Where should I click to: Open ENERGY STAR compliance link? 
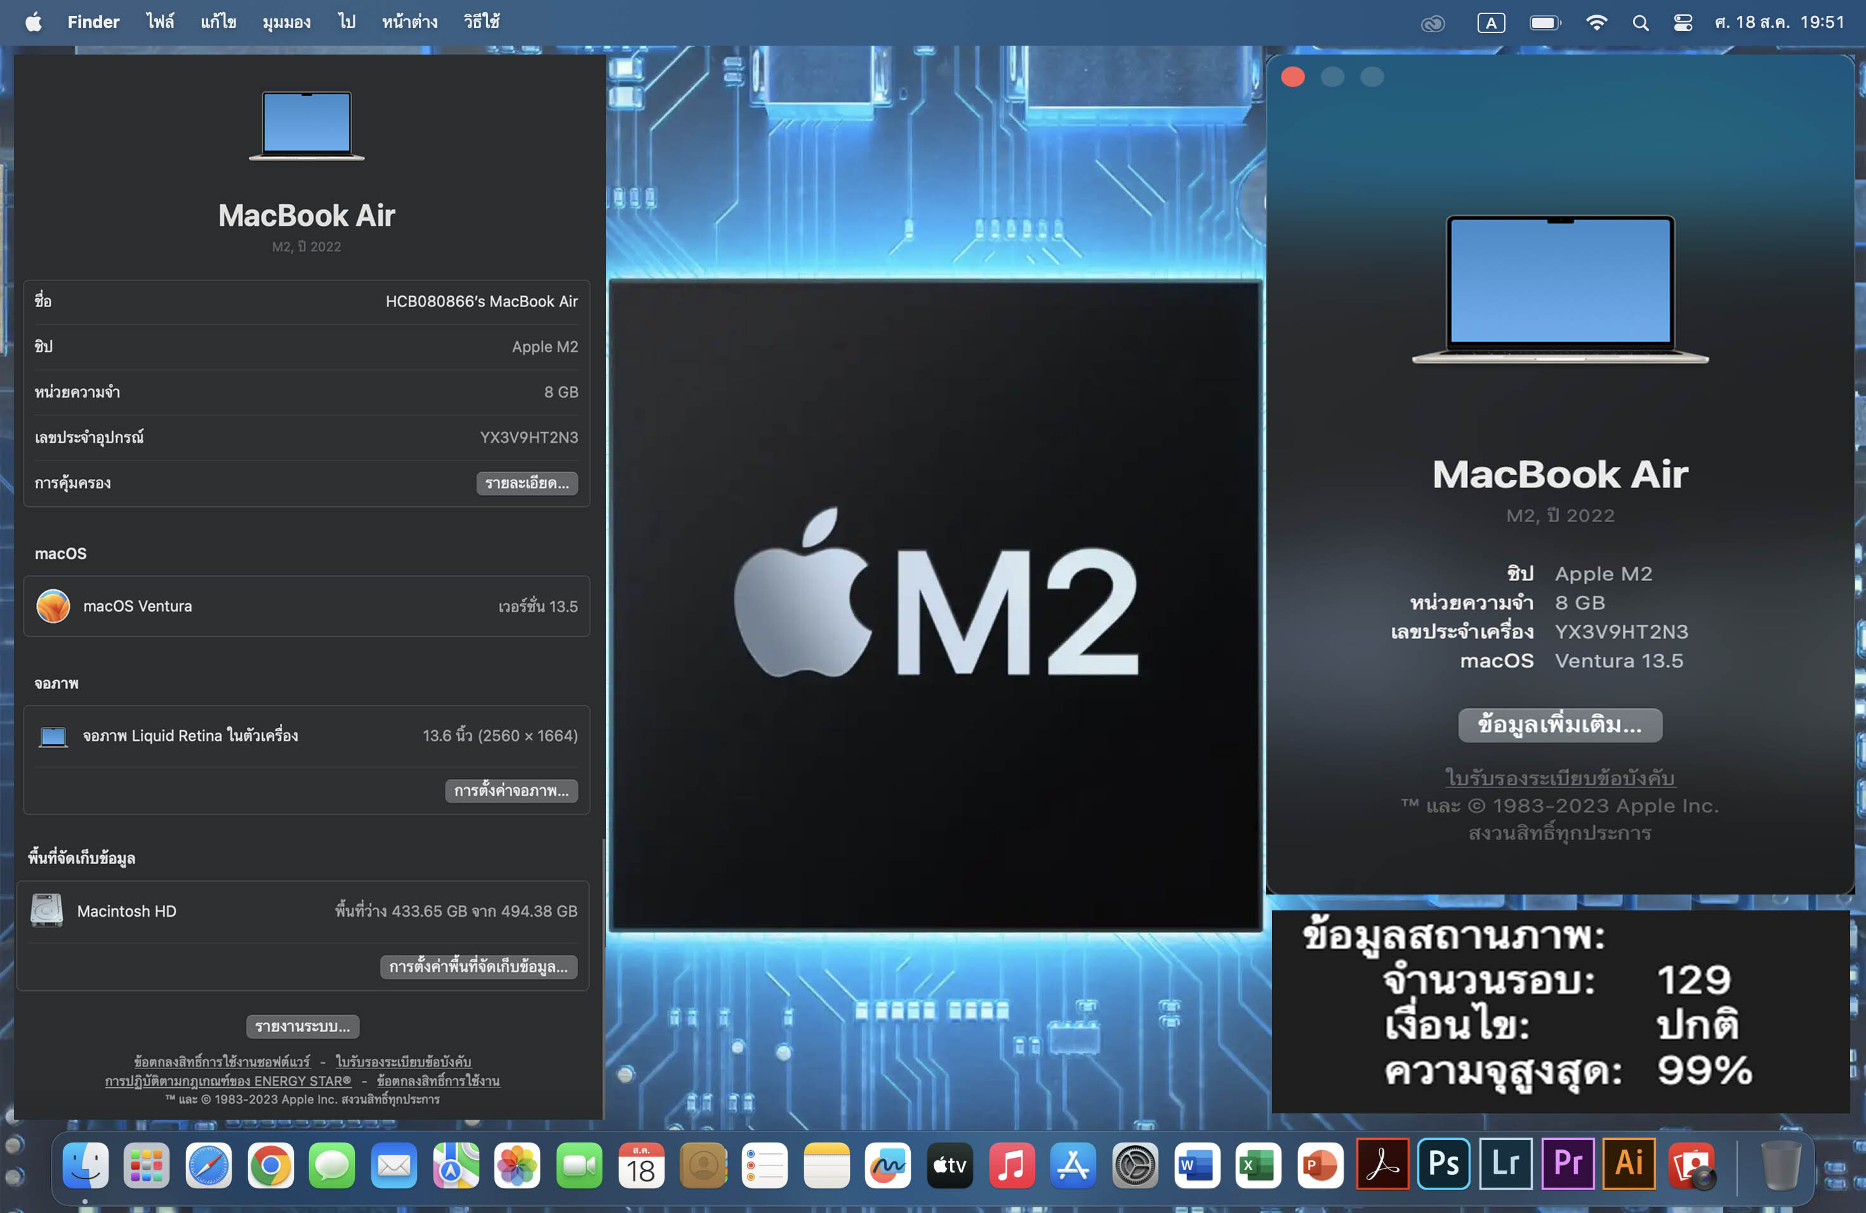pos(228,1080)
